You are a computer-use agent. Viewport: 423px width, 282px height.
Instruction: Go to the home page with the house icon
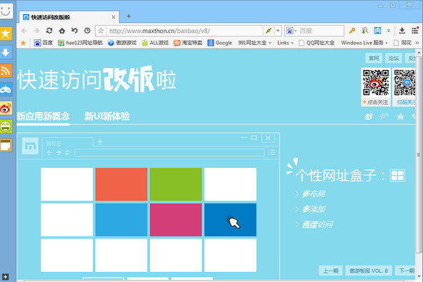point(62,31)
